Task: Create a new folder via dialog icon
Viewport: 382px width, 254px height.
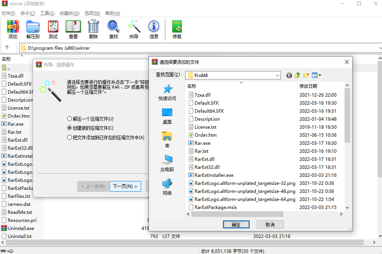Action: tap(306, 75)
